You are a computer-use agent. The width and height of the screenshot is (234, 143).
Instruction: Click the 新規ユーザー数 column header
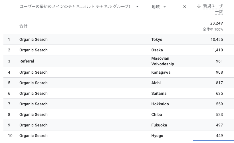(213, 9)
